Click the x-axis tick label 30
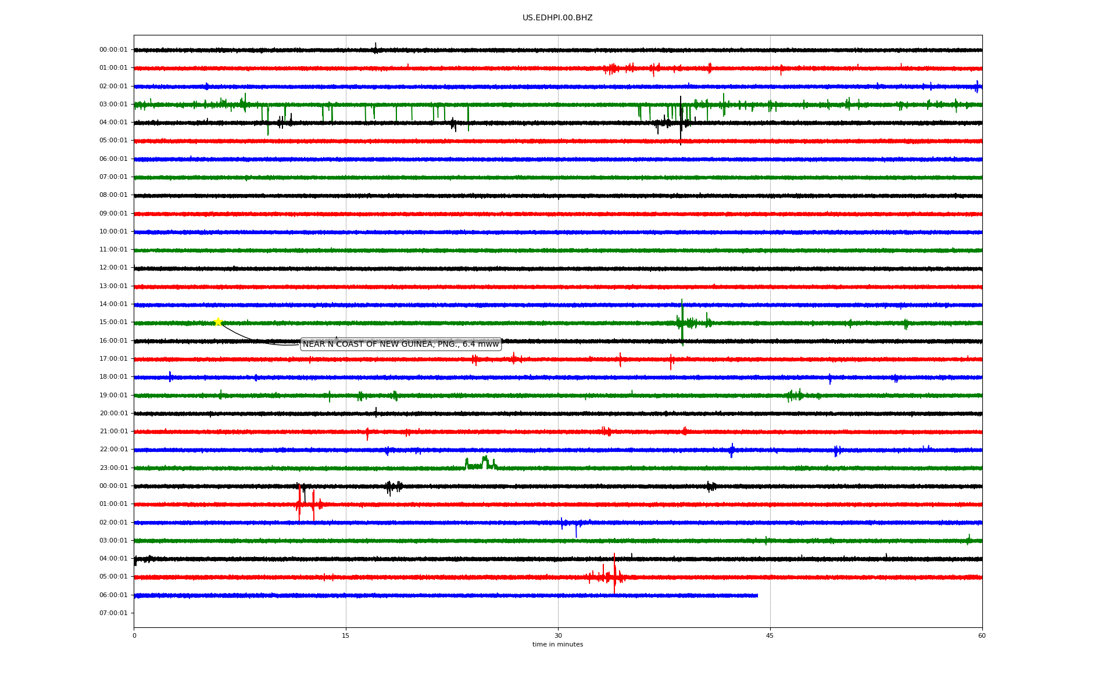The height and width of the screenshot is (697, 1116). 558,636
